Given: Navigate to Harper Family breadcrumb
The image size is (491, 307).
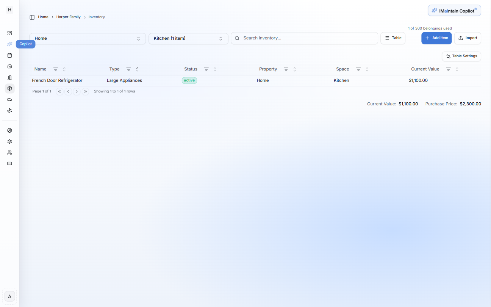Looking at the screenshot, I should [x=68, y=17].
